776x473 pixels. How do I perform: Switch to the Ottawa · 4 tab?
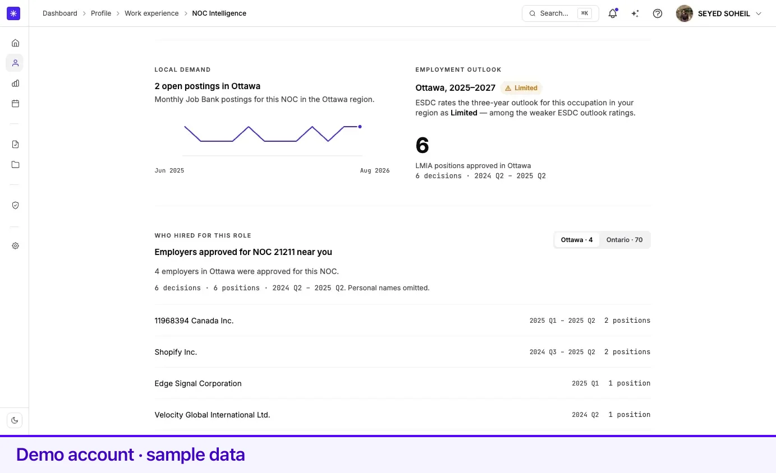[577, 240]
